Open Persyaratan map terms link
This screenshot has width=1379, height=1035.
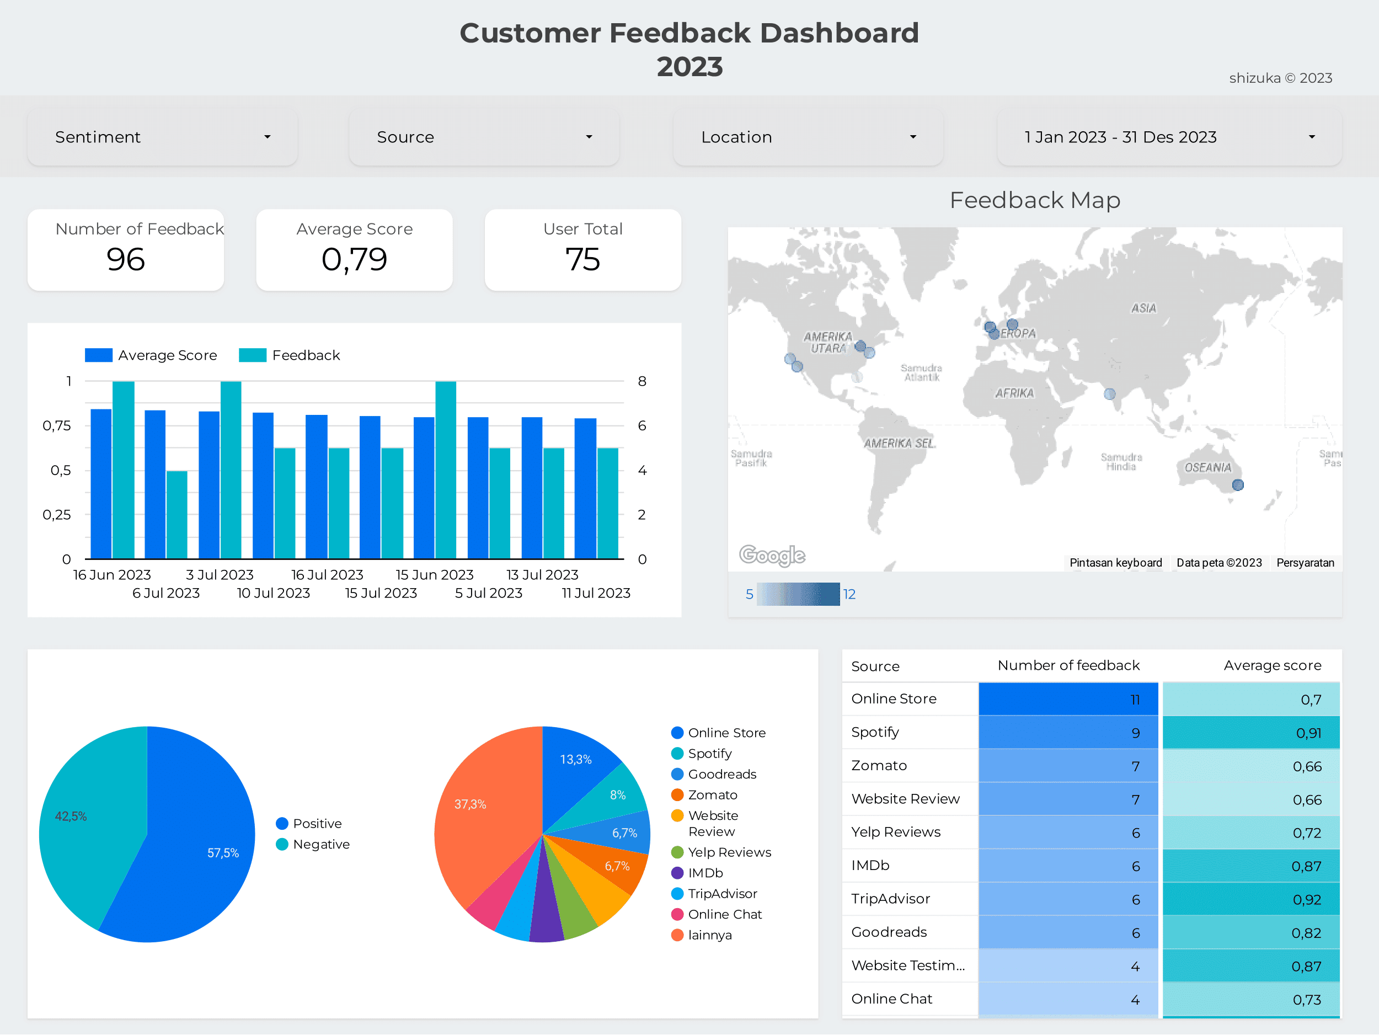coord(1305,563)
